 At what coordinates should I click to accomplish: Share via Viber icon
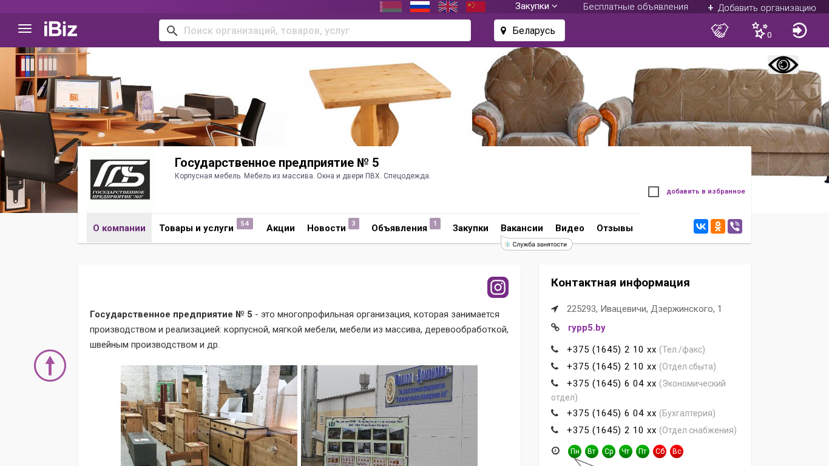click(735, 226)
